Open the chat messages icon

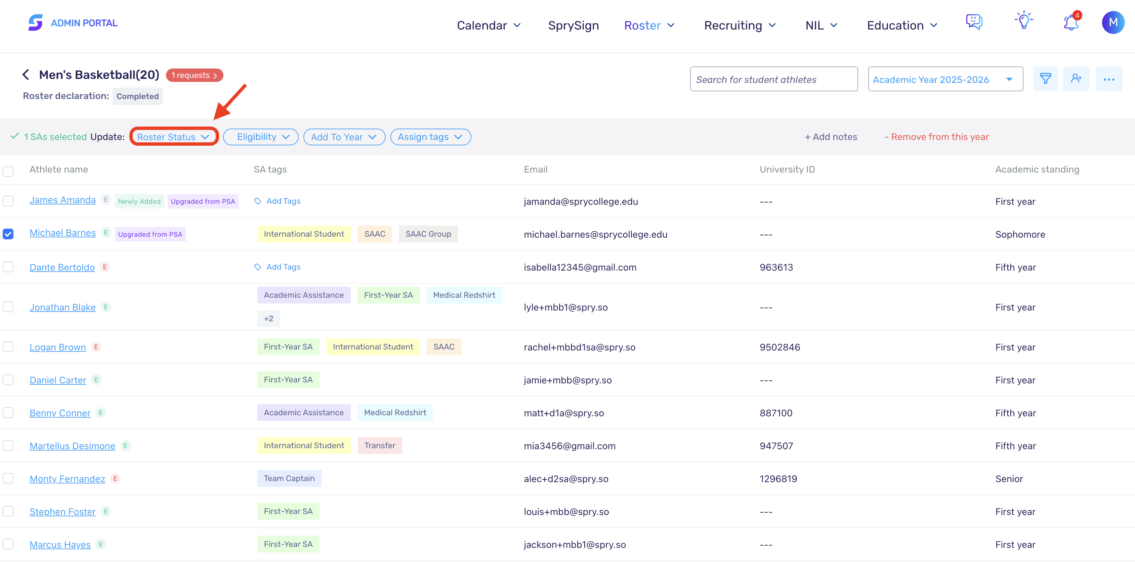click(x=974, y=21)
